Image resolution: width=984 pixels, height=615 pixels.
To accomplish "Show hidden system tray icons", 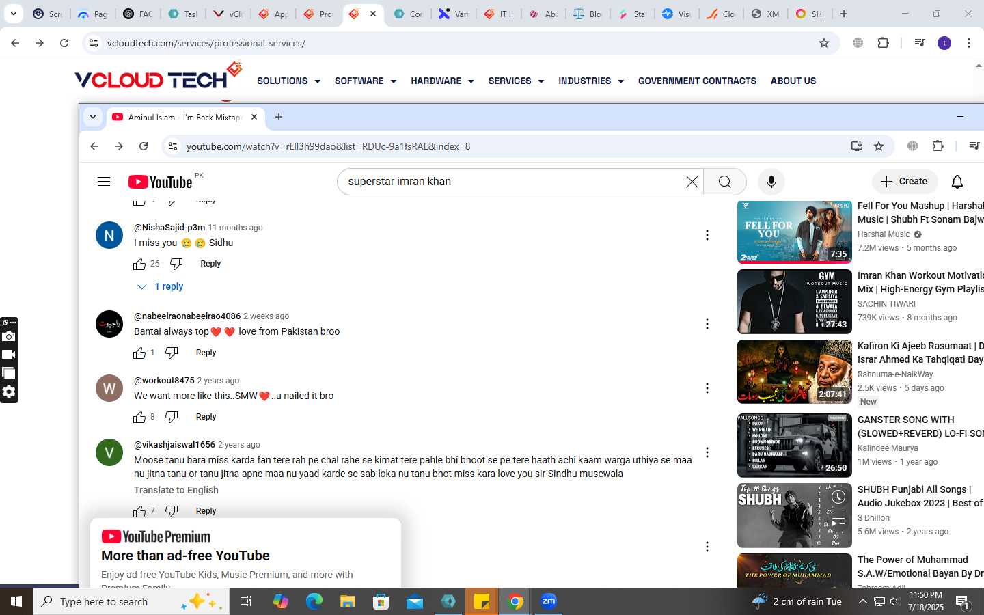I will click(862, 601).
